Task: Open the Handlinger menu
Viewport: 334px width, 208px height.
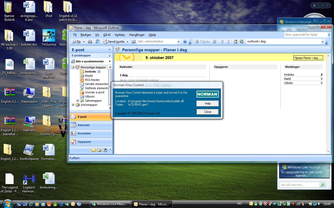Action: (137, 35)
